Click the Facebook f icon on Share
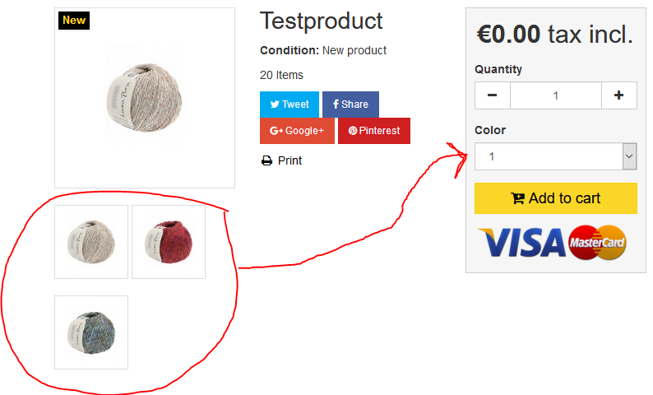 click(336, 105)
